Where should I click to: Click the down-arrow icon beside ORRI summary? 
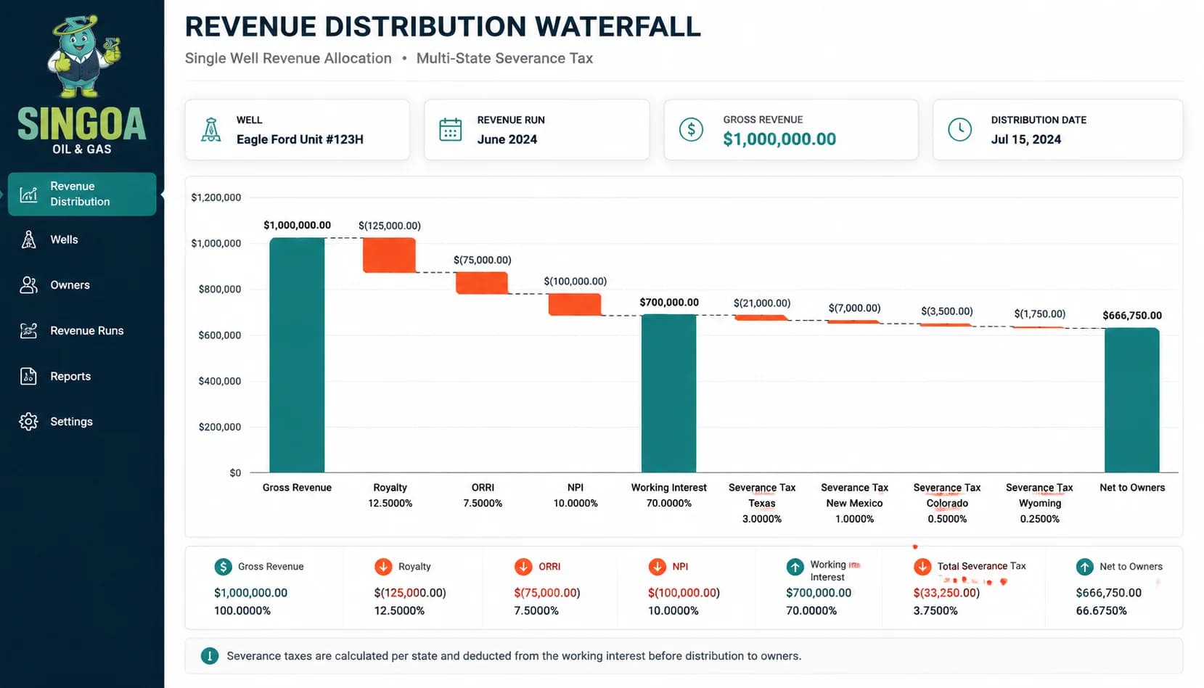pyautogui.click(x=523, y=567)
